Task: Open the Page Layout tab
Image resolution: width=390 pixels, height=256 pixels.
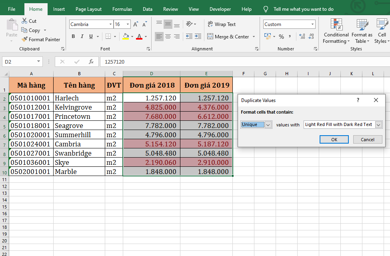Action: [x=88, y=9]
